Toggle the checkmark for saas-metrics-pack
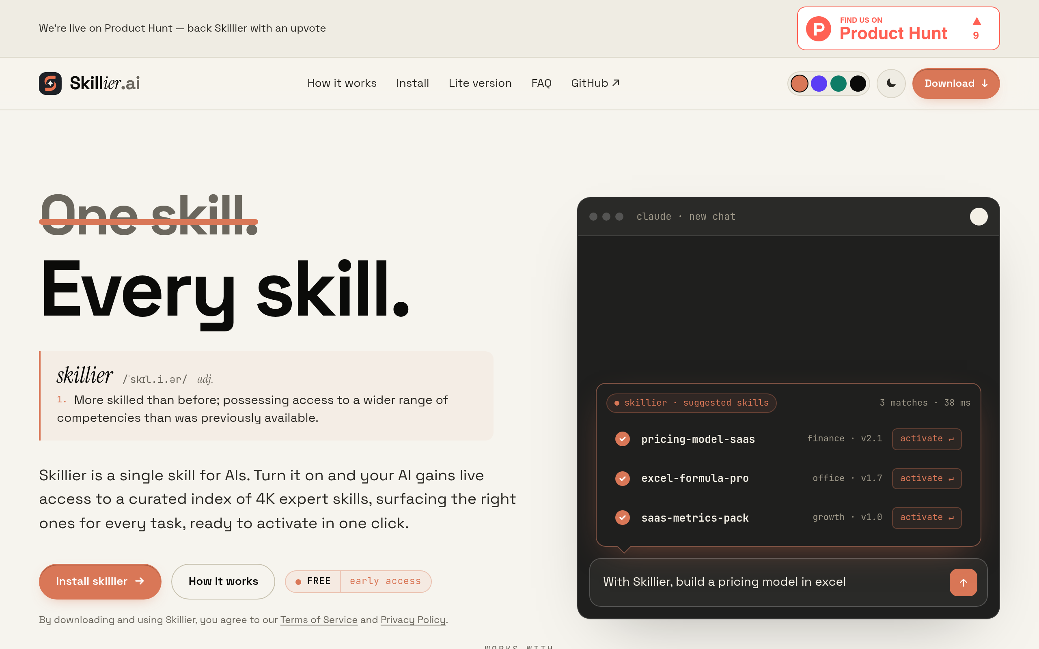The height and width of the screenshot is (649, 1039). point(622,517)
